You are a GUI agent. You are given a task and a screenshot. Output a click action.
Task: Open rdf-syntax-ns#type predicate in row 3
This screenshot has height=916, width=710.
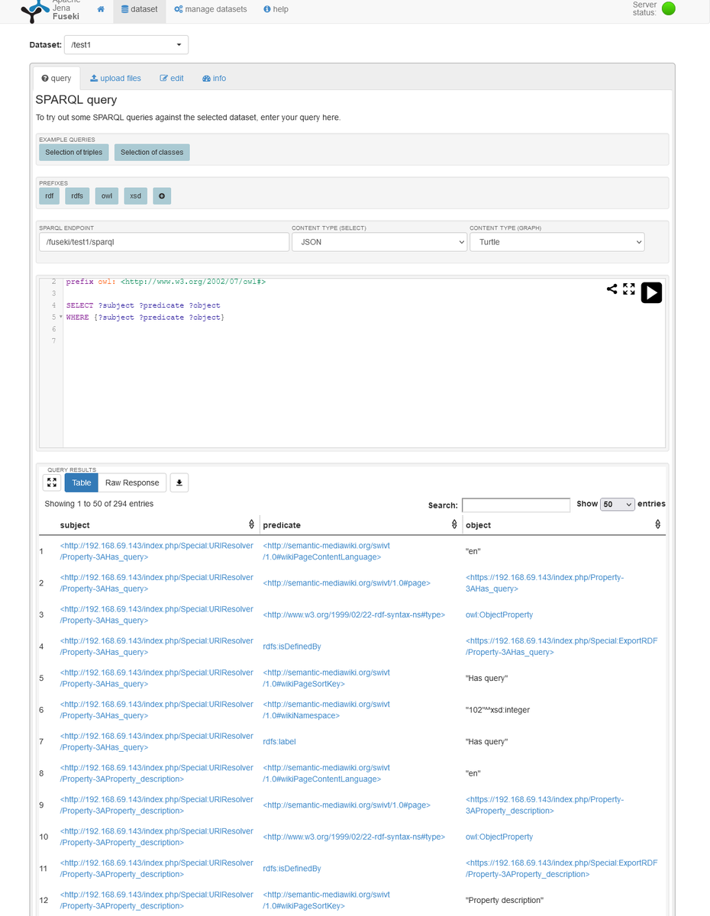353,614
